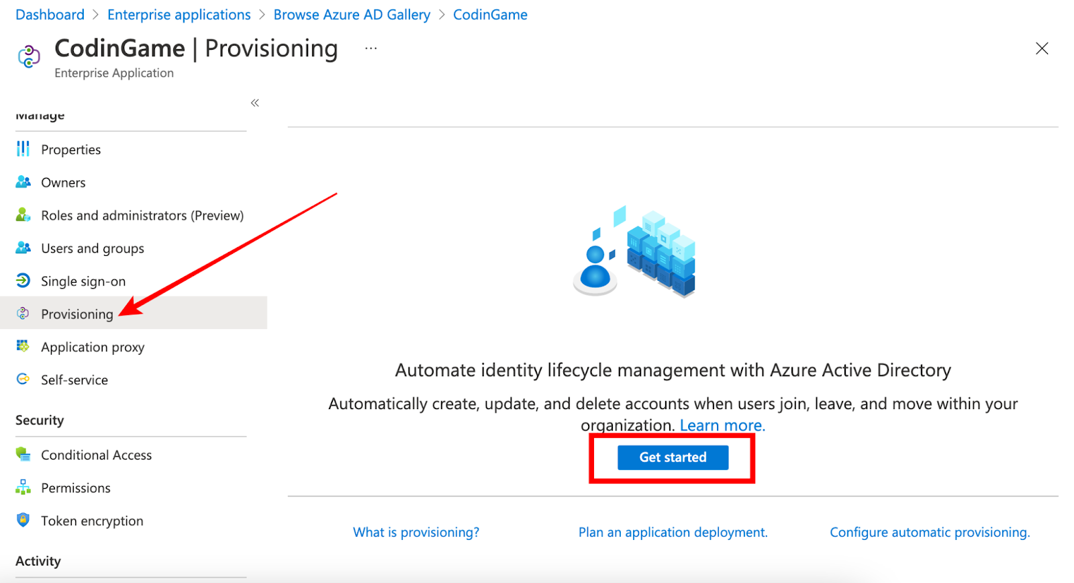Click the Properties bars icon
Screen dimensions: 1074x583
(x=23, y=148)
